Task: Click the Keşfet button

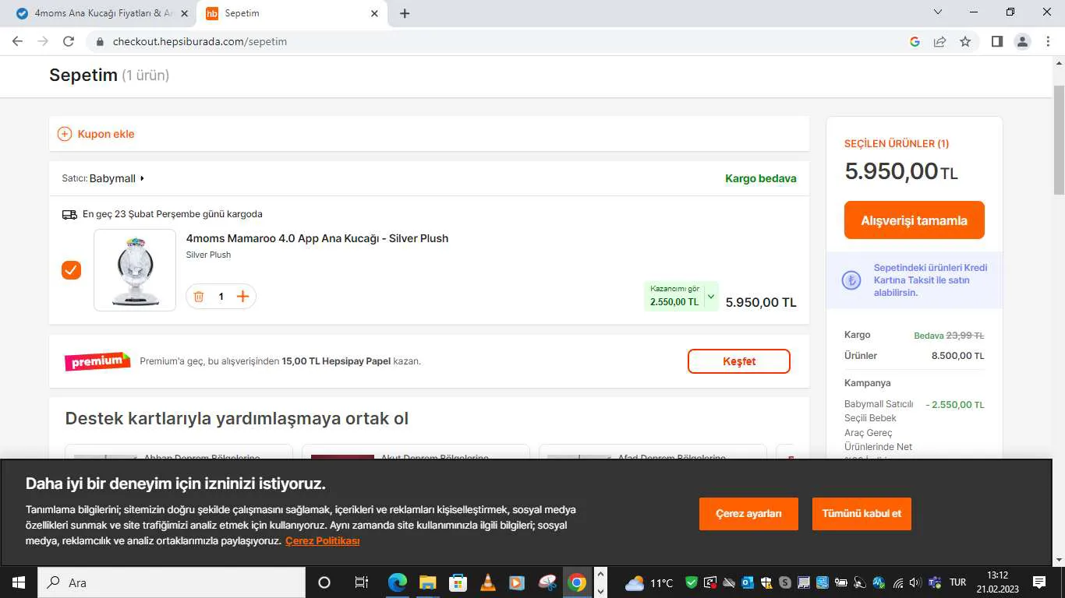Action: (x=739, y=361)
